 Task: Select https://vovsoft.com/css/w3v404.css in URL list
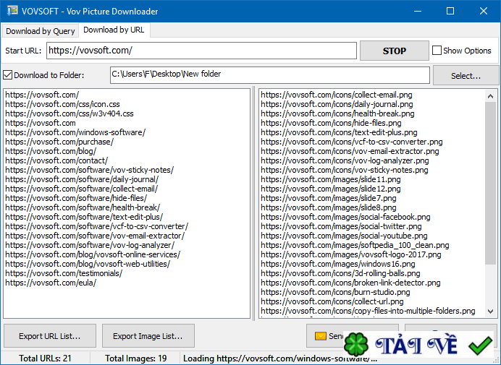point(70,113)
